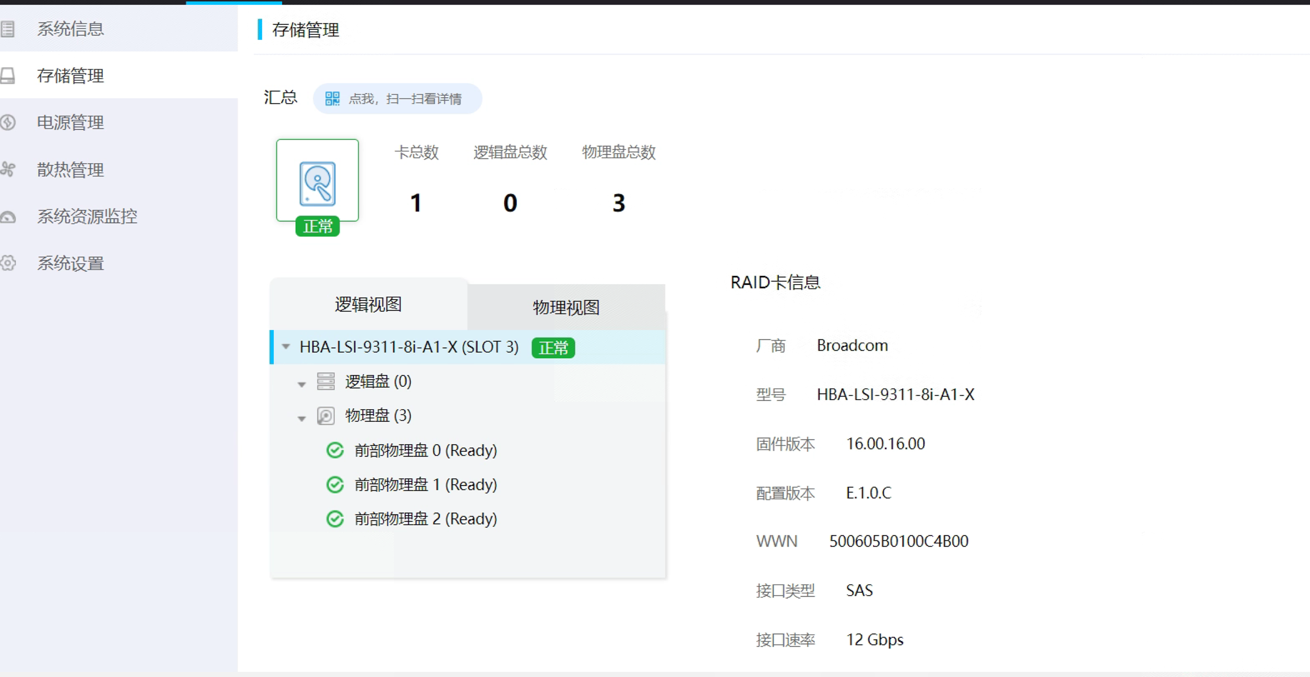
Task: Select the 逻辑视图 tab
Action: [368, 304]
